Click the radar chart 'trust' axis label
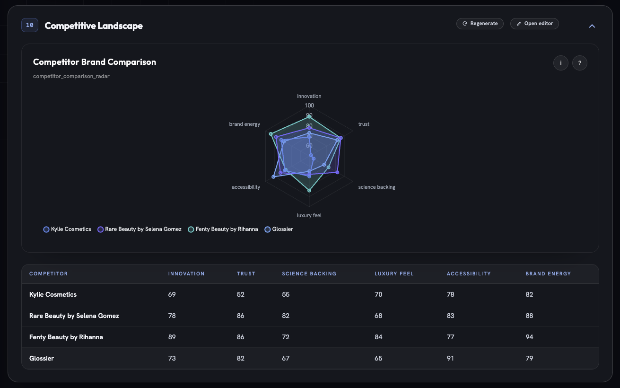 (x=364, y=124)
